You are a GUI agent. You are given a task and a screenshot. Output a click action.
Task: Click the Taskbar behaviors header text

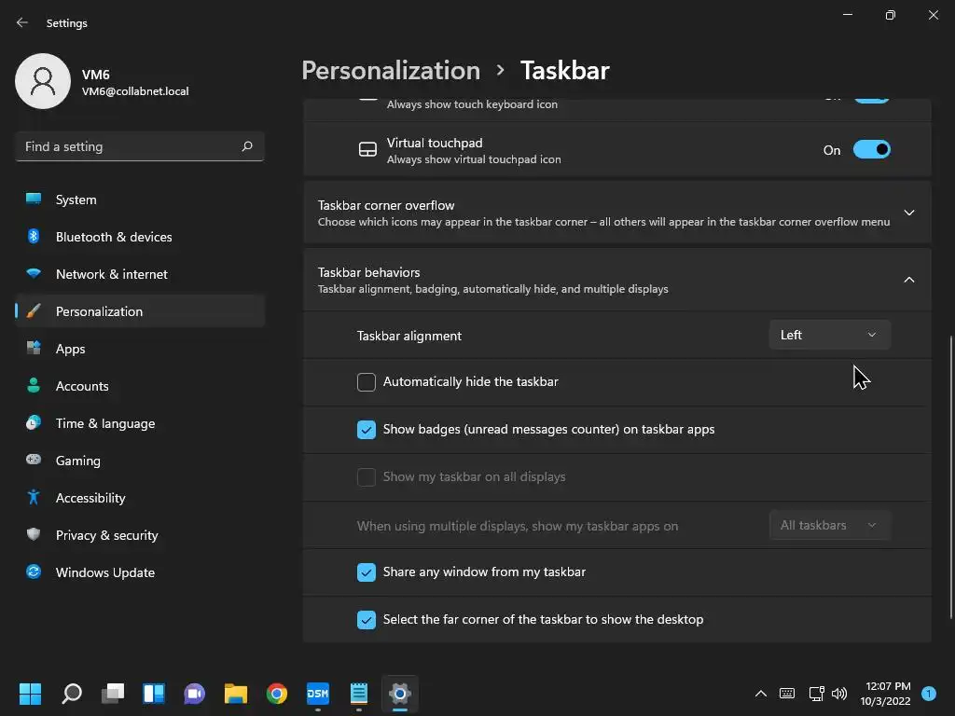pos(368,272)
